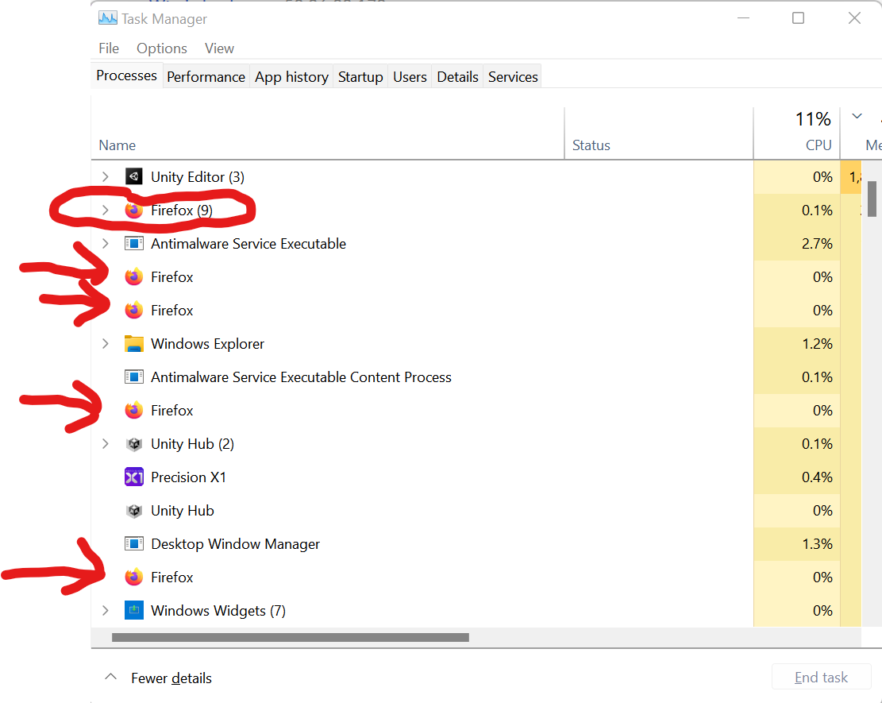Viewport: 882px width, 703px height.
Task: Switch to the Performance tab
Action: (x=206, y=76)
